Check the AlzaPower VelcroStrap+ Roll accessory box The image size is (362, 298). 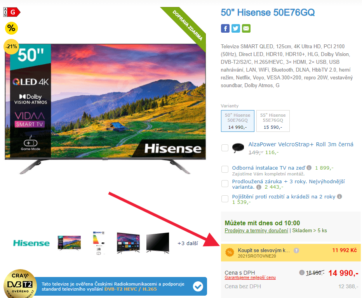point(225,148)
